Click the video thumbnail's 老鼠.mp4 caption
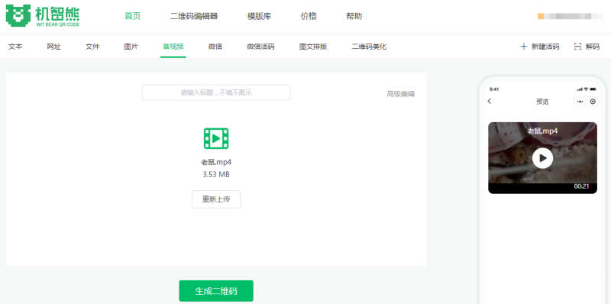Screen dimensions: 611x304 tap(542, 131)
